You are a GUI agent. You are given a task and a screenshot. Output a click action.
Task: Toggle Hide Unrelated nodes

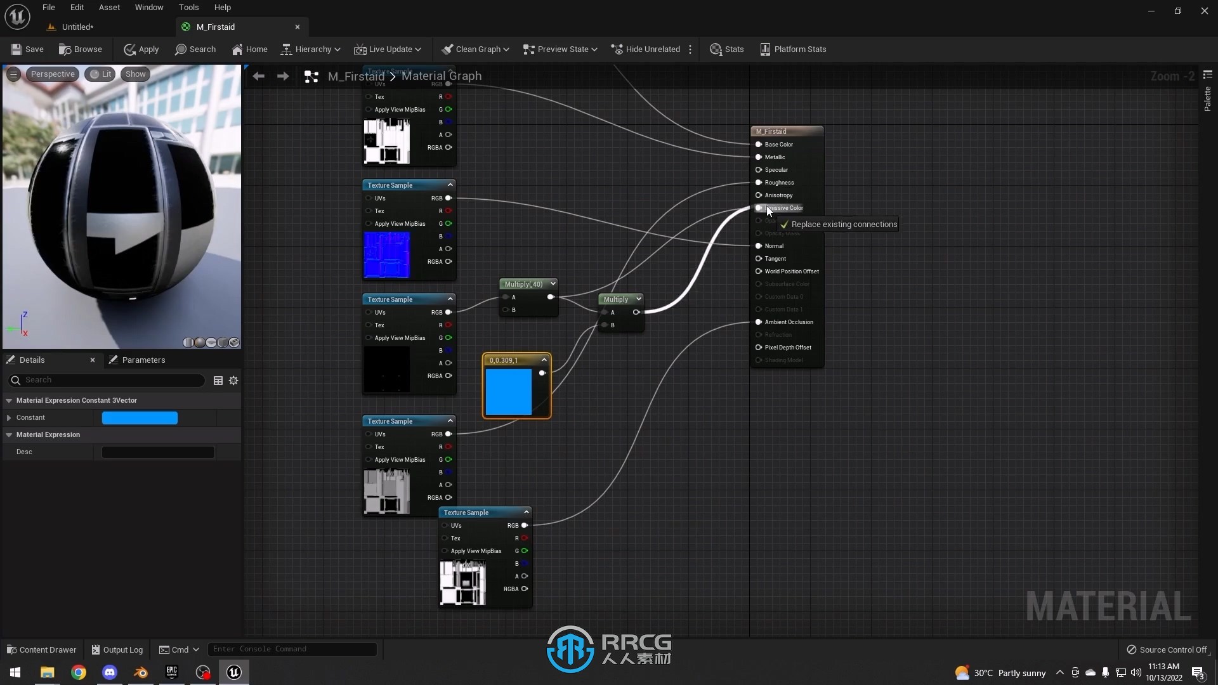click(x=645, y=49)
